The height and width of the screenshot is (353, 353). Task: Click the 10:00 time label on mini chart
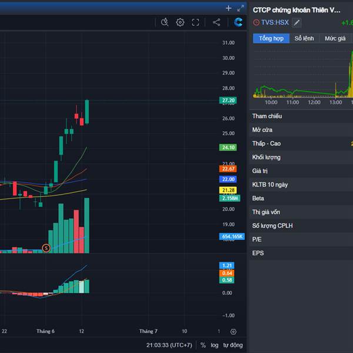[x=271, y=102]
